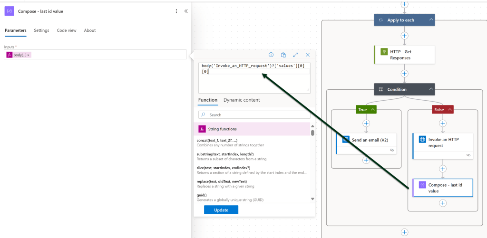Click the function Search field
Screen dimensions: 487x238
click(x=254, y=115)
